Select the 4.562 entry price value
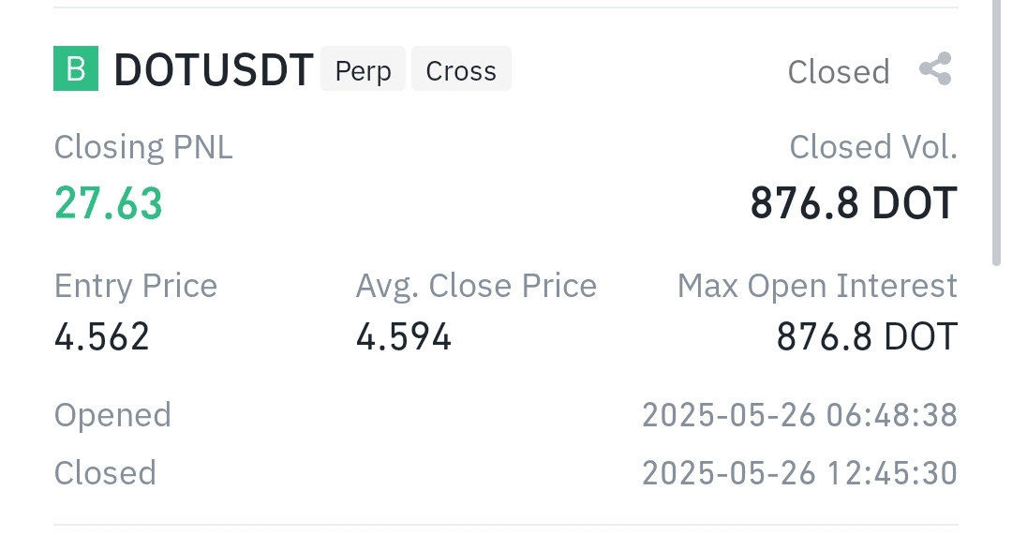The image size is (1012, 535). pos(102,336)
